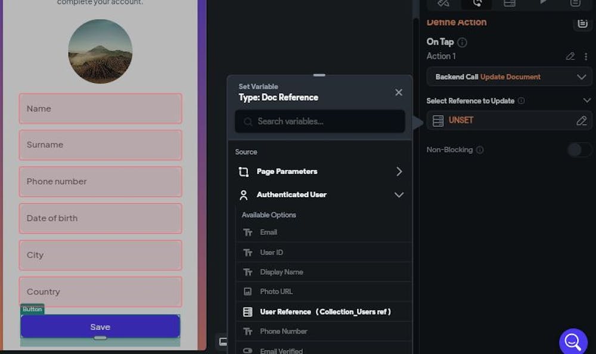Screen dimensions: 596x354
Task: Click the Action 1 label
Action: 441,56
